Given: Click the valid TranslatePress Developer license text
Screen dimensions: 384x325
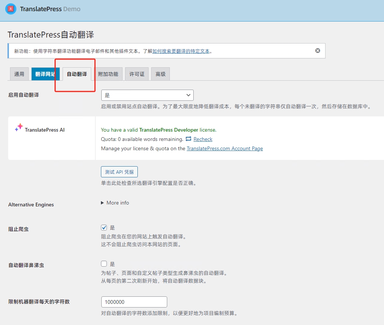Looking at the screenshot, I should [x=159, y=130].
